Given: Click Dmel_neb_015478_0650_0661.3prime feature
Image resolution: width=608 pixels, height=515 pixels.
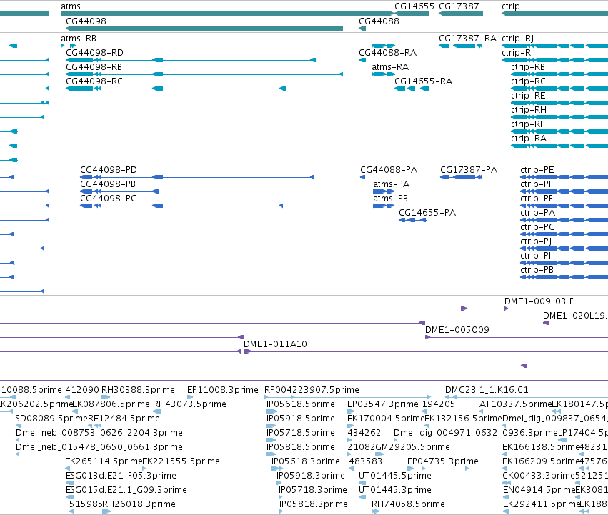Looking at the screenshot, I should [17, 454].
